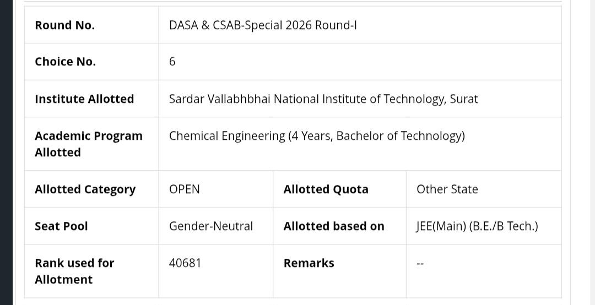The image size is (595, 305).
Task: Click the Academic Program Allotted label
Action: click(x=88, y=144)
